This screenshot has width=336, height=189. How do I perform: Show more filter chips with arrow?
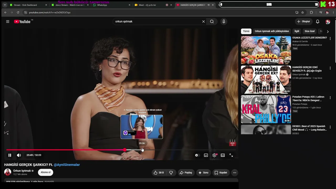point(328,31)
